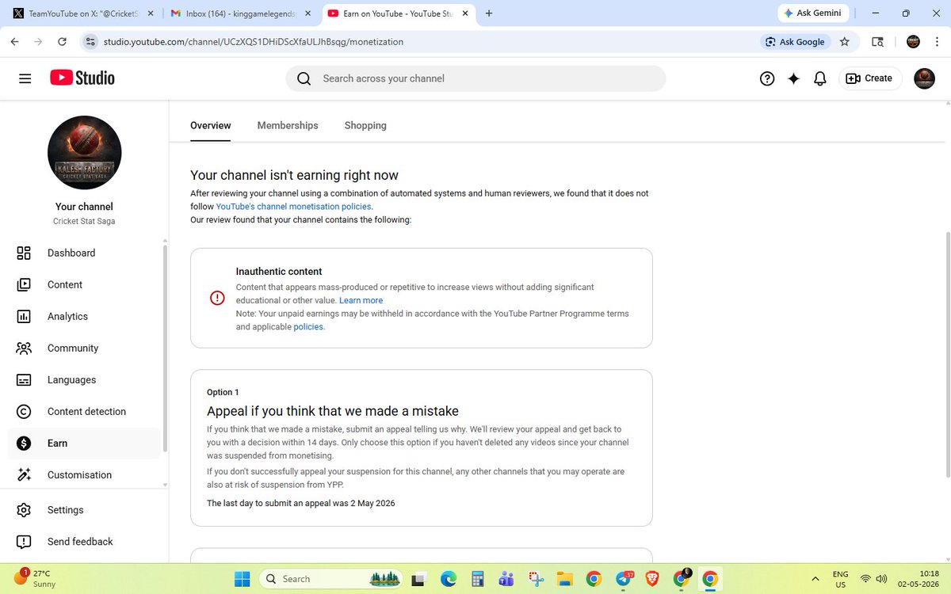This screenshot has width=951, height=594.
Task: Click in the Search across your channel field
Action: pyautogui.click(x=475, y=78)
